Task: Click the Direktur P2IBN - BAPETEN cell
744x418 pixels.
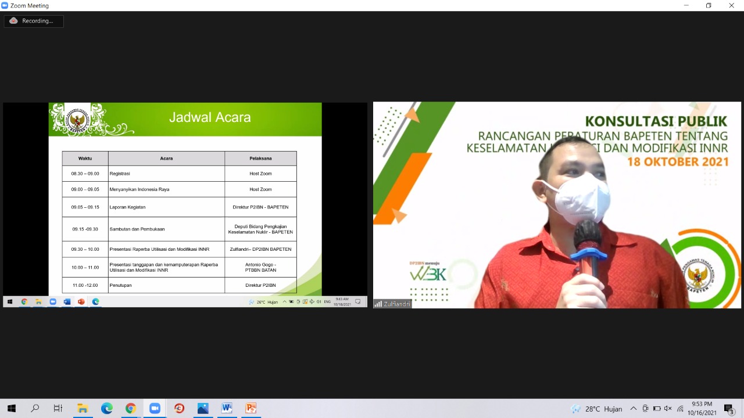Action: coord(260,207)
